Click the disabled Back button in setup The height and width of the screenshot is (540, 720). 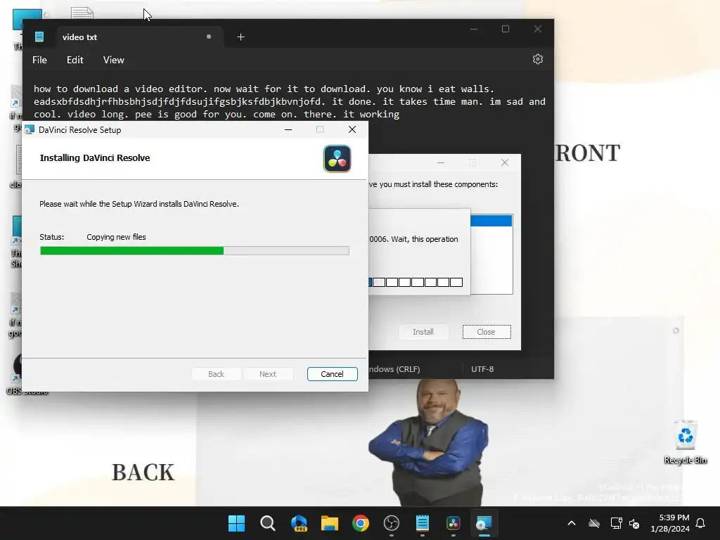tap(217, 374)
